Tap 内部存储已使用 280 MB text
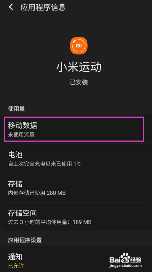 pyautogui.click(x=37, y=193)
